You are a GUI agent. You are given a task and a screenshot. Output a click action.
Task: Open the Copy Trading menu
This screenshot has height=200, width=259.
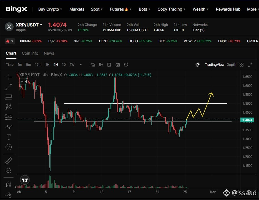[x=171, y=9]
